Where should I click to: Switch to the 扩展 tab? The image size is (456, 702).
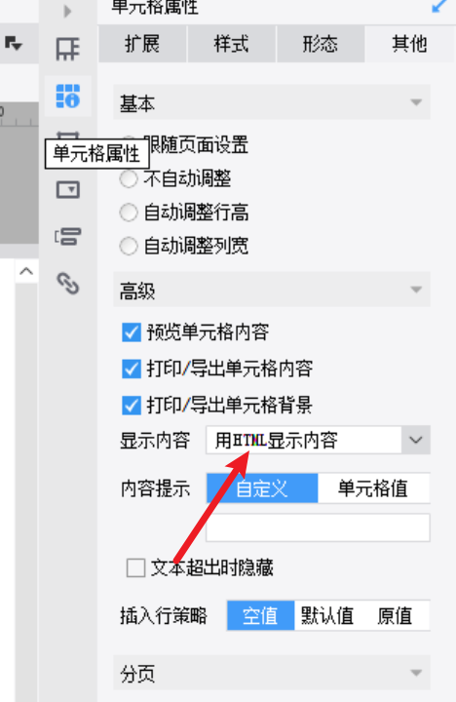(x=142, y=44)
